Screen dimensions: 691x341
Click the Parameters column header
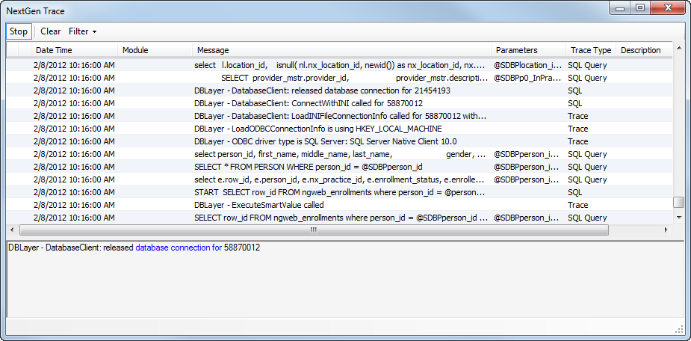coord(528,50)
